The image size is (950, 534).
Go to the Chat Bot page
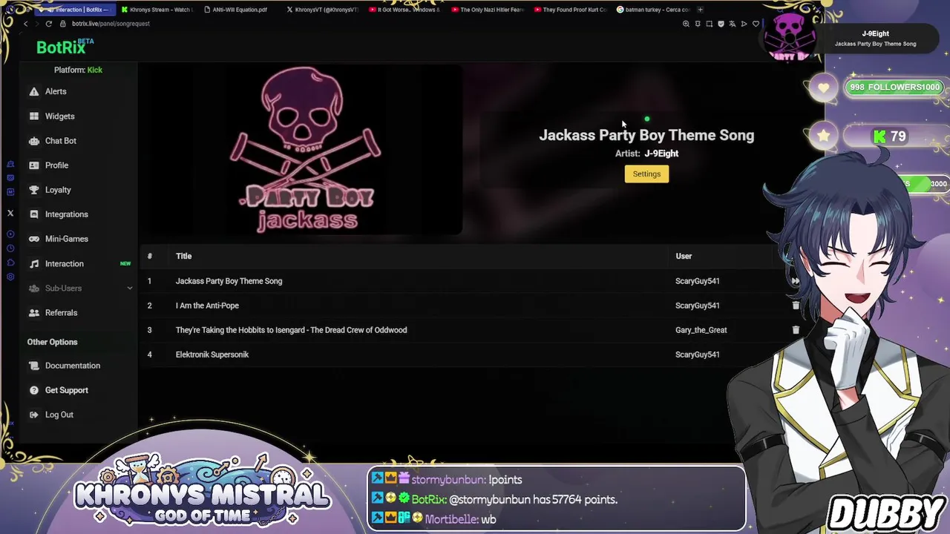[x=61, y=141]
